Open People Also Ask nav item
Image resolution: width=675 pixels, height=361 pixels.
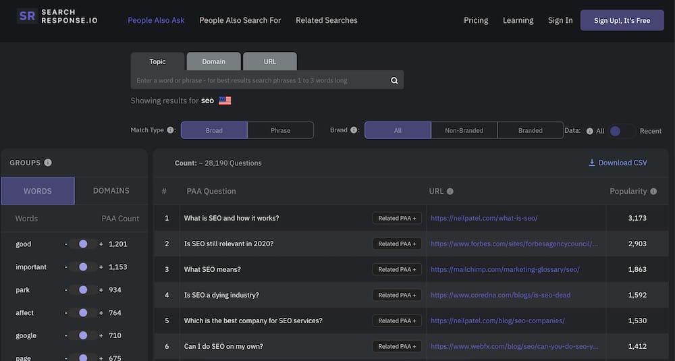tap(156, 20)
